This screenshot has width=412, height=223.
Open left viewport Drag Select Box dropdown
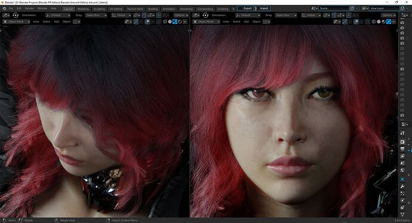(x=96, y=16)
